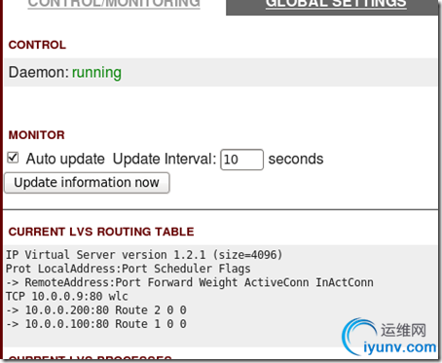Focus the Update Interval input field

241,160
